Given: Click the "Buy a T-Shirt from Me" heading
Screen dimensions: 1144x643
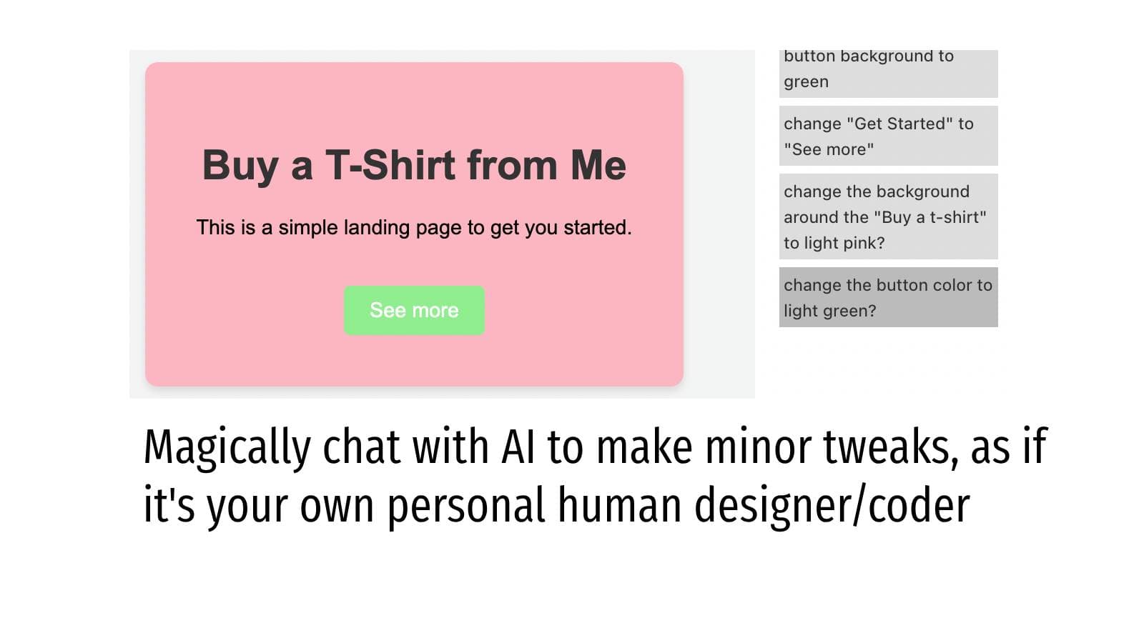Looking at the screenshot, I should (414, 165).
